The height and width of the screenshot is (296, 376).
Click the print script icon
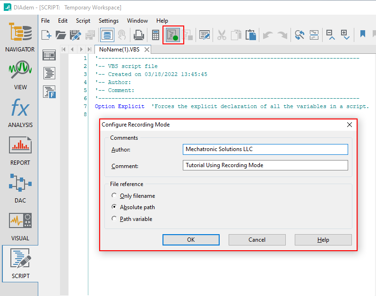click(x=138, y=34)
